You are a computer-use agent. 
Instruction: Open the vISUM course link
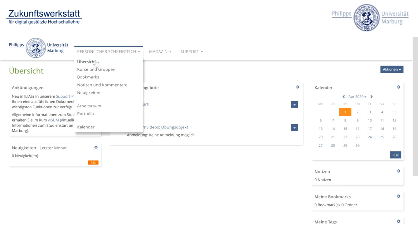coord(53,120)
